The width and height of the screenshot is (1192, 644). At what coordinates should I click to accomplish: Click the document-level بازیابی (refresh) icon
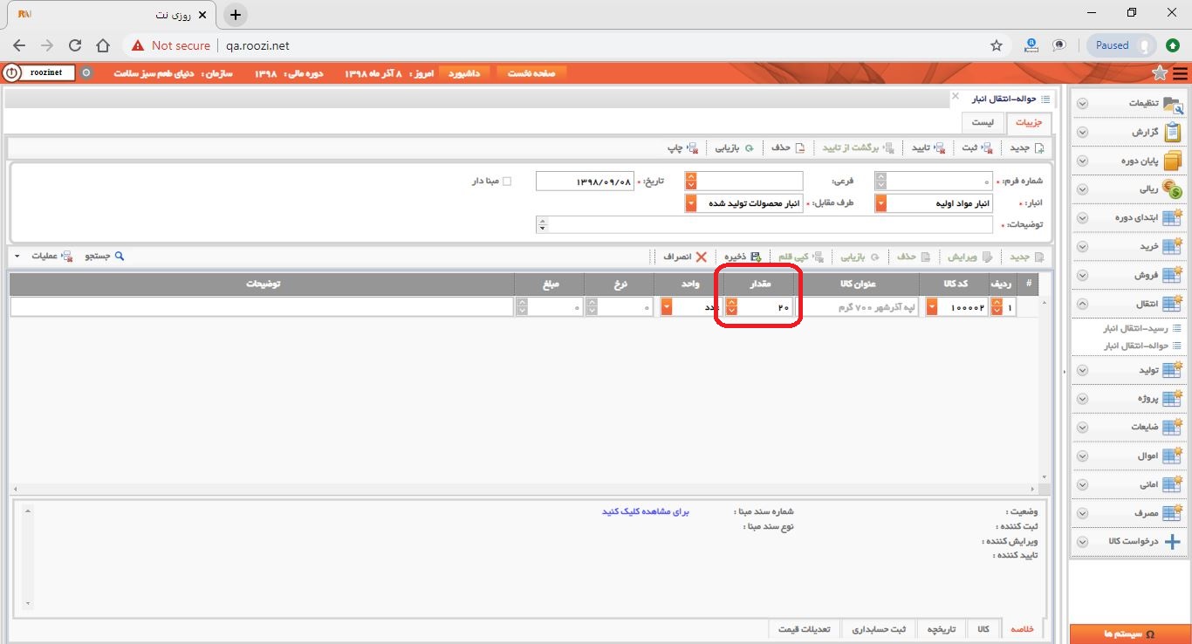(x=749, y=148)
